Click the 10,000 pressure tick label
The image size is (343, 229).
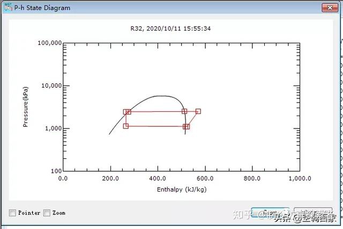tap(51, 86)
